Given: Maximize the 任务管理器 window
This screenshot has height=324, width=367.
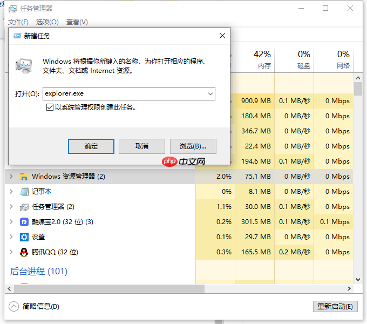Looking at the screenshot, I should tap(325, 9).
